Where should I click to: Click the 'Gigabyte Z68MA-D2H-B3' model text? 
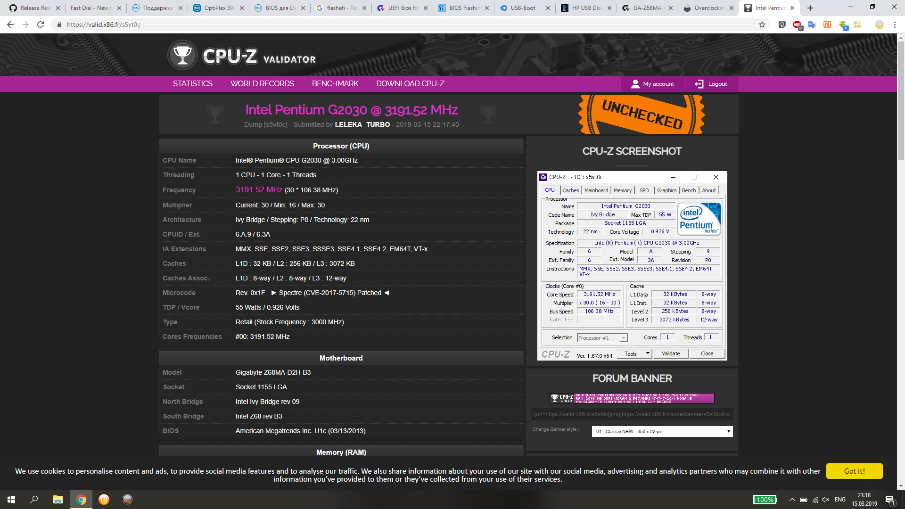coord(273,372)
